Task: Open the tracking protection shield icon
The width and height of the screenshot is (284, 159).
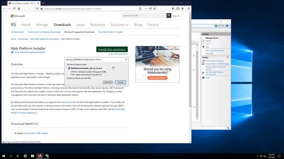Action: (x=37, y=9)
